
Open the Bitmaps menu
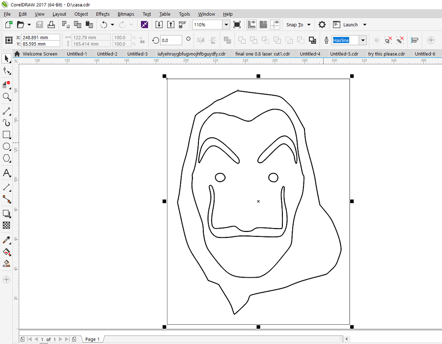tap(126, 14)
